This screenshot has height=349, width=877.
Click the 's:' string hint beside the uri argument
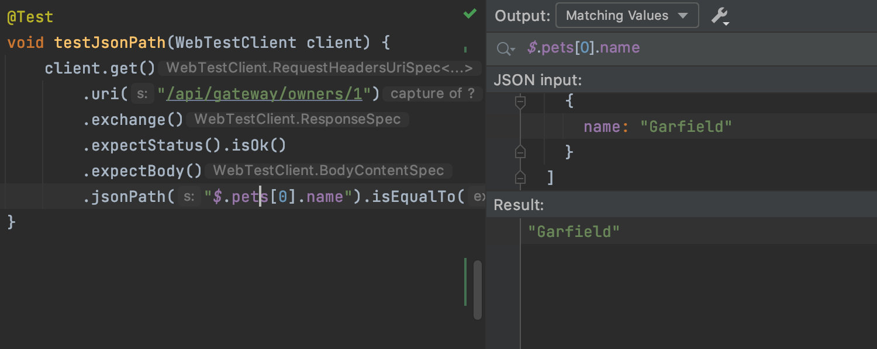click(142, 93)
